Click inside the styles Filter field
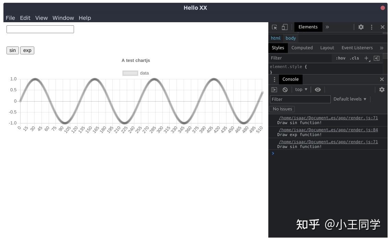The height and width of the screenshot is (241, 391). (x=298, y=58)
